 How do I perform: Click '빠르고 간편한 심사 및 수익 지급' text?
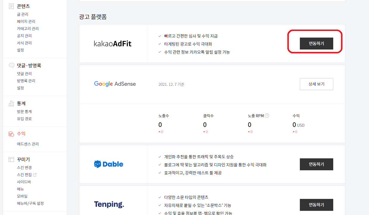click(x=191, y=36)
